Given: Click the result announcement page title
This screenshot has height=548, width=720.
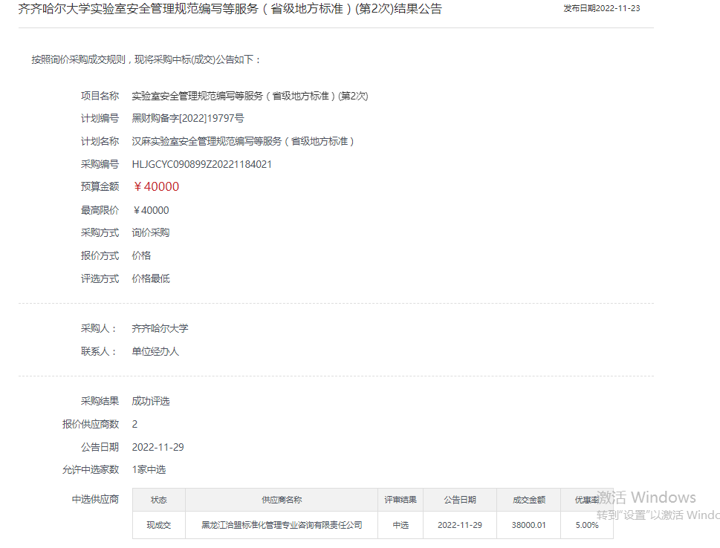Looking at the screenshot, I should coord(230,9).
